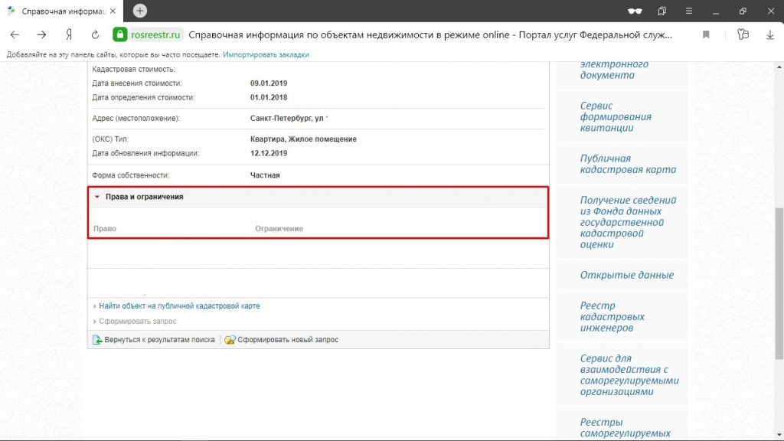Expand Сформировать запрос
Screen dimensions: 784x441
click(138, 322)
